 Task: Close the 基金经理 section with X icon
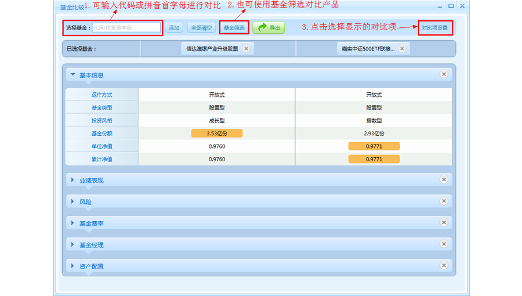[x=444, y=244]
